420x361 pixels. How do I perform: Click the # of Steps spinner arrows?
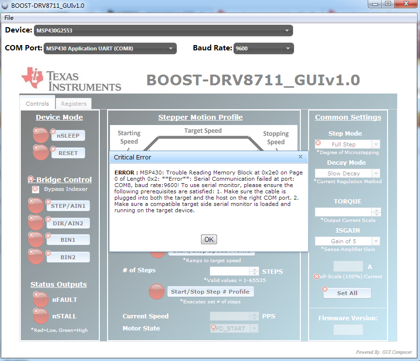[254, 271]
